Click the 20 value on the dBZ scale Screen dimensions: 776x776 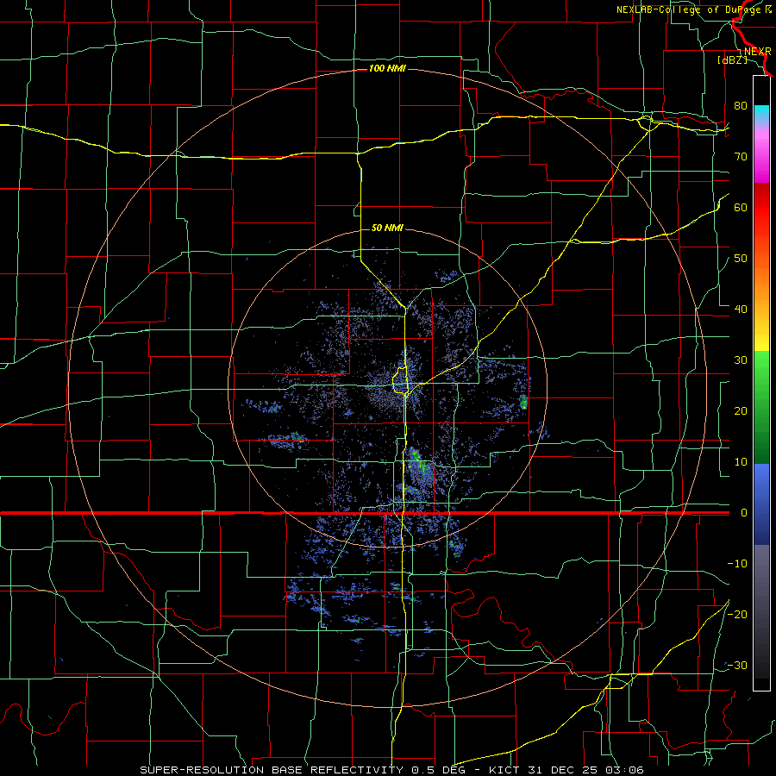[741, 411]
